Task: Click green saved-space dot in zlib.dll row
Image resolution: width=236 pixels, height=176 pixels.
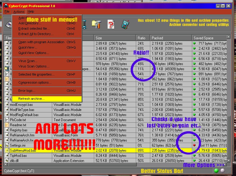Action: pos(194,160)
